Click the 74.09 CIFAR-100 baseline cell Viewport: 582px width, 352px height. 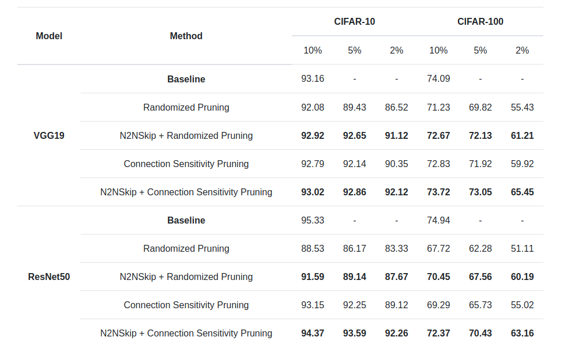pyautogui.click(x=438, y=79)
